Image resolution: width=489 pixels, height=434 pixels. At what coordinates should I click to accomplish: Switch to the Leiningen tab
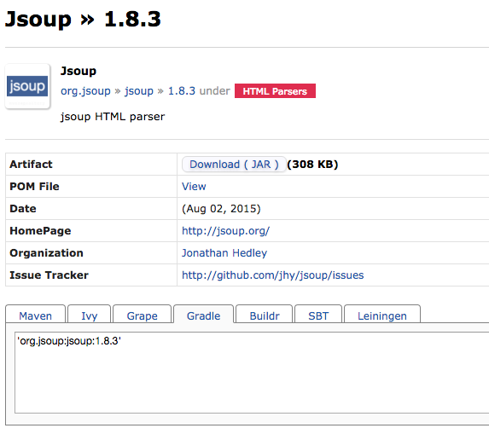tap(382, 315)
